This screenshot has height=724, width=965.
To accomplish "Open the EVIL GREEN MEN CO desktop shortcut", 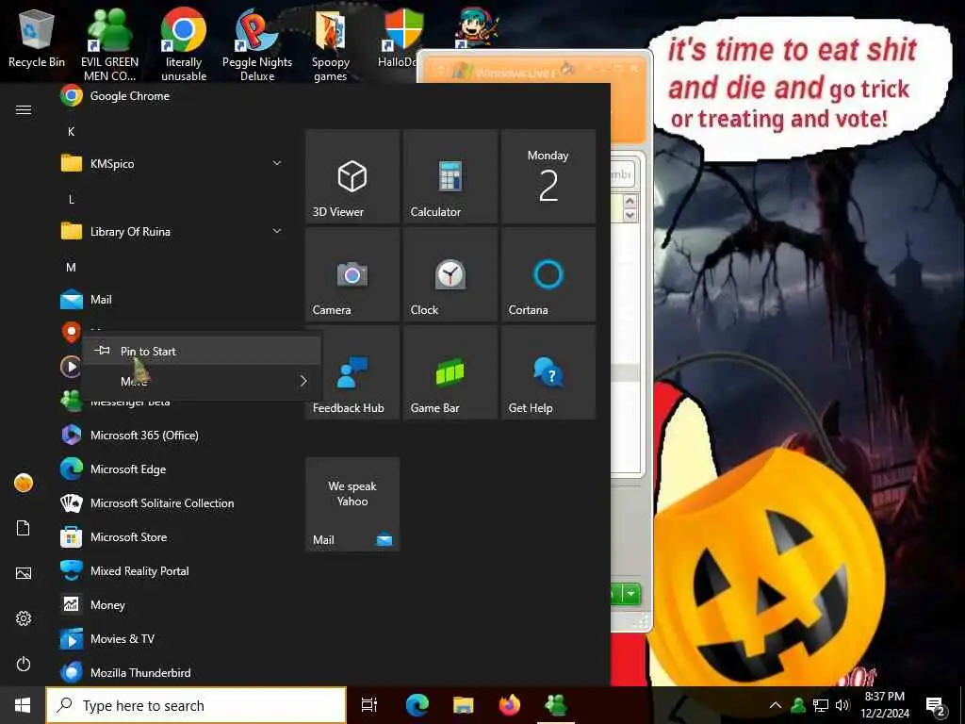I will [x=109, y=43].
